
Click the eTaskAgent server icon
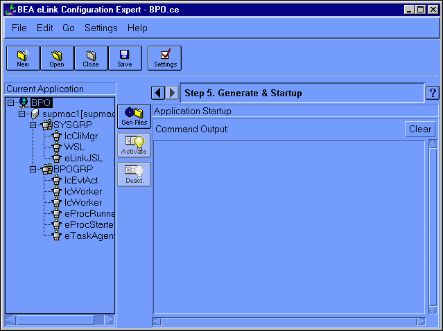57,235
